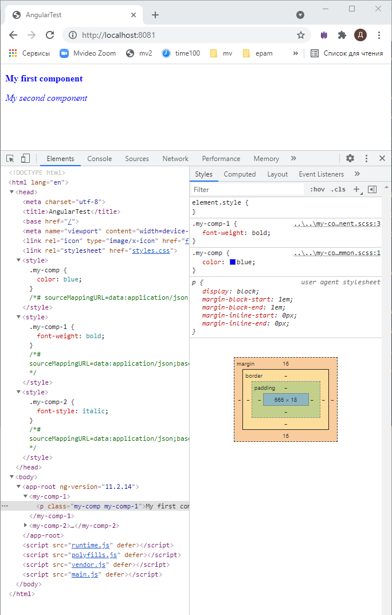Open the vendor.js script link
392x615 pixels.
[x=89, y=565]
